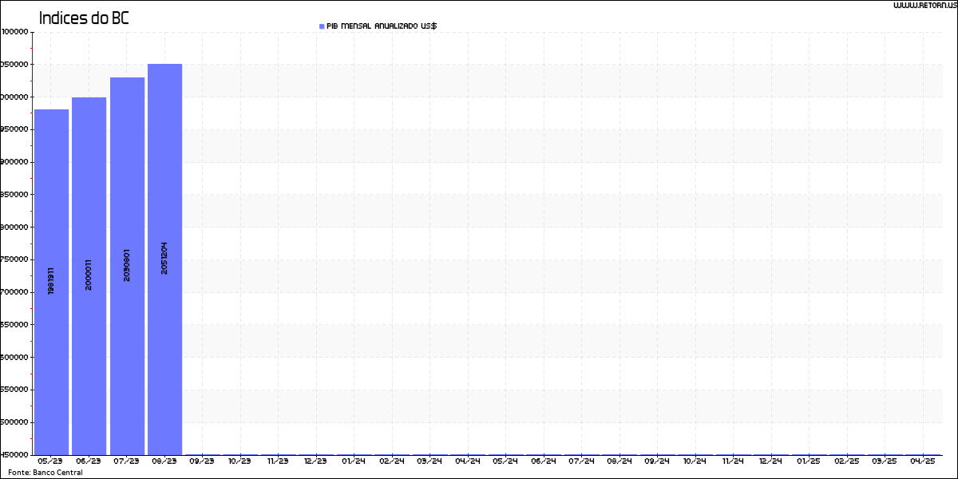Select the 03/24 x-axis label
This screenshot has width=958, height=479.
tap(430, 461)
